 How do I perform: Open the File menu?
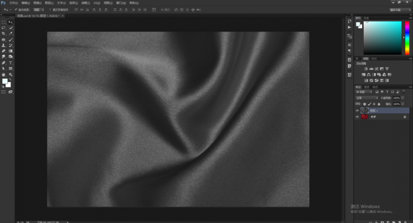pos(13,3)
